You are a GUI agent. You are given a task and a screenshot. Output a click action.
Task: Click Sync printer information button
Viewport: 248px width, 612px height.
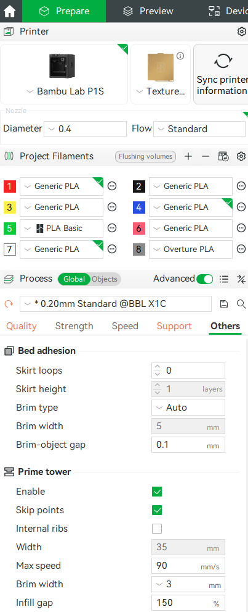221,74
